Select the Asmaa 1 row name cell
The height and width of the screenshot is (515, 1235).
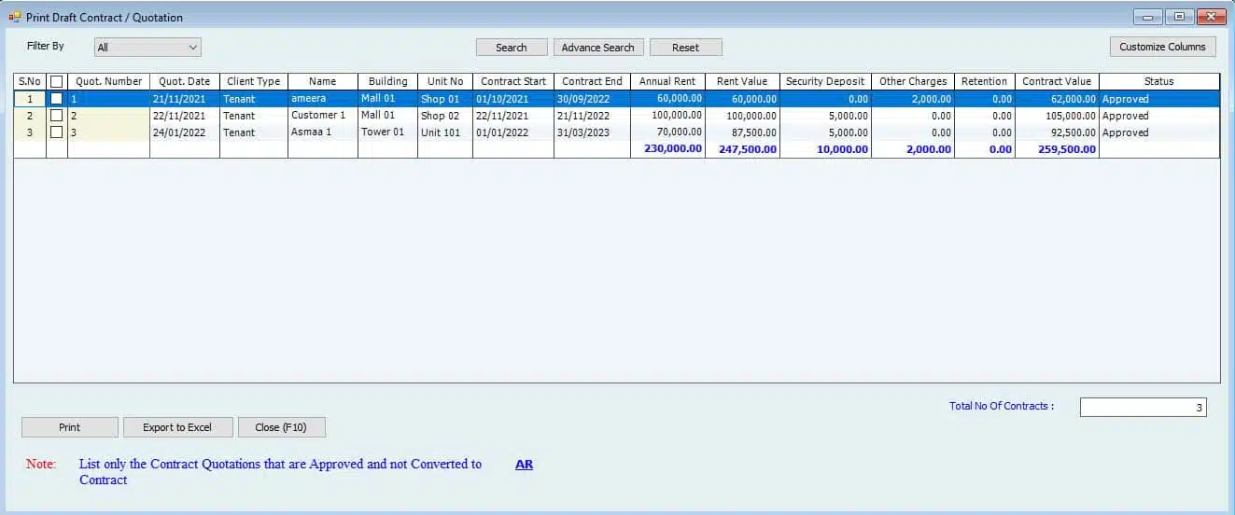click(322, 132)
